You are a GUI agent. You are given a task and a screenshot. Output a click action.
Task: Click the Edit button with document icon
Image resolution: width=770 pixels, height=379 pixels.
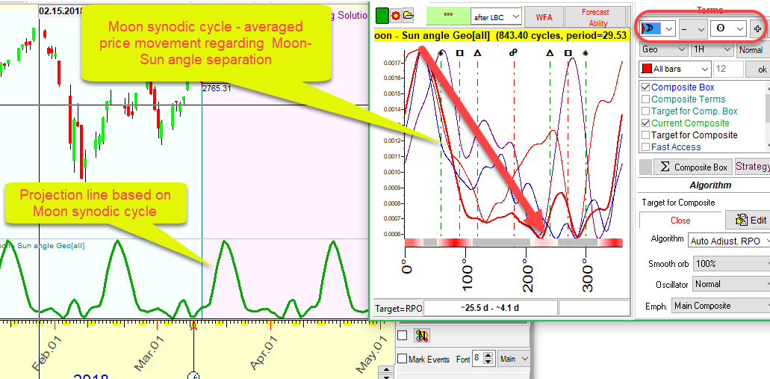click(750, 220)
